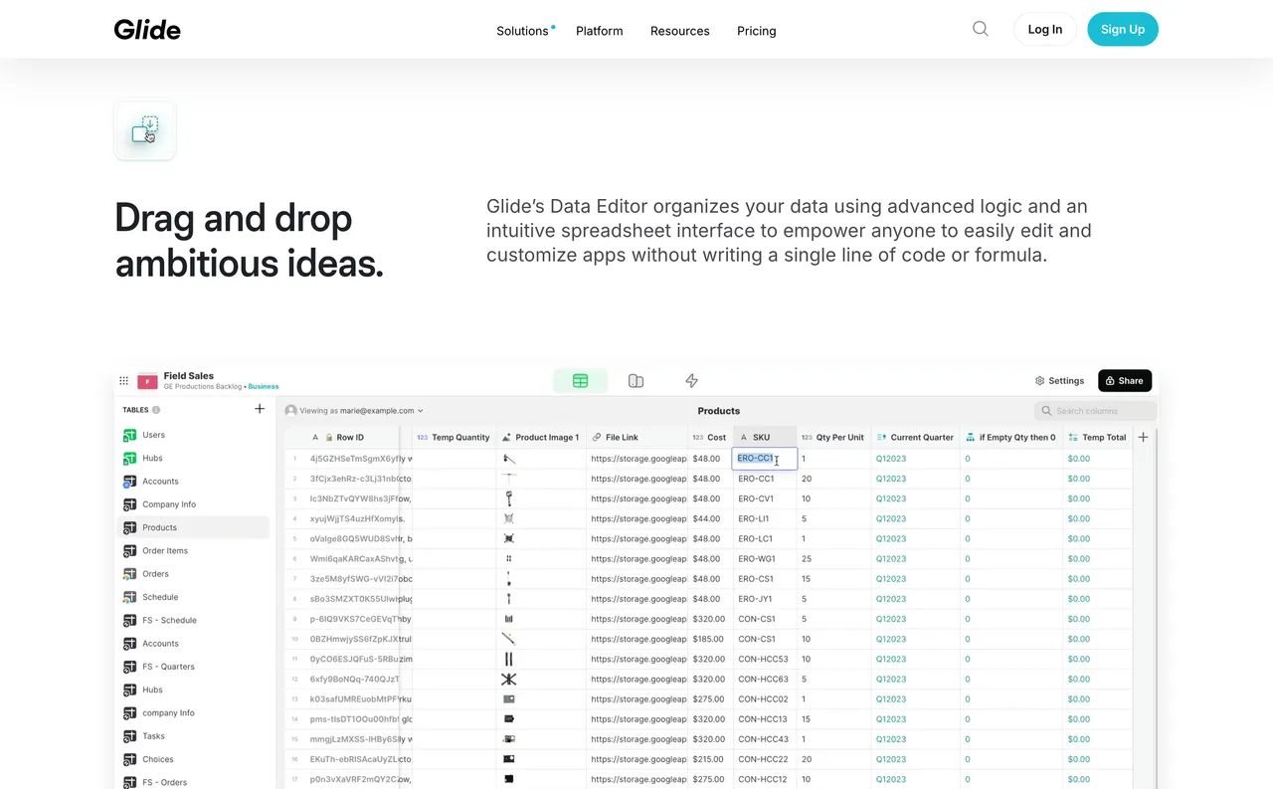1273x789 pixels.
Task: Click the Sign Up button
Action: point(1123,29)
